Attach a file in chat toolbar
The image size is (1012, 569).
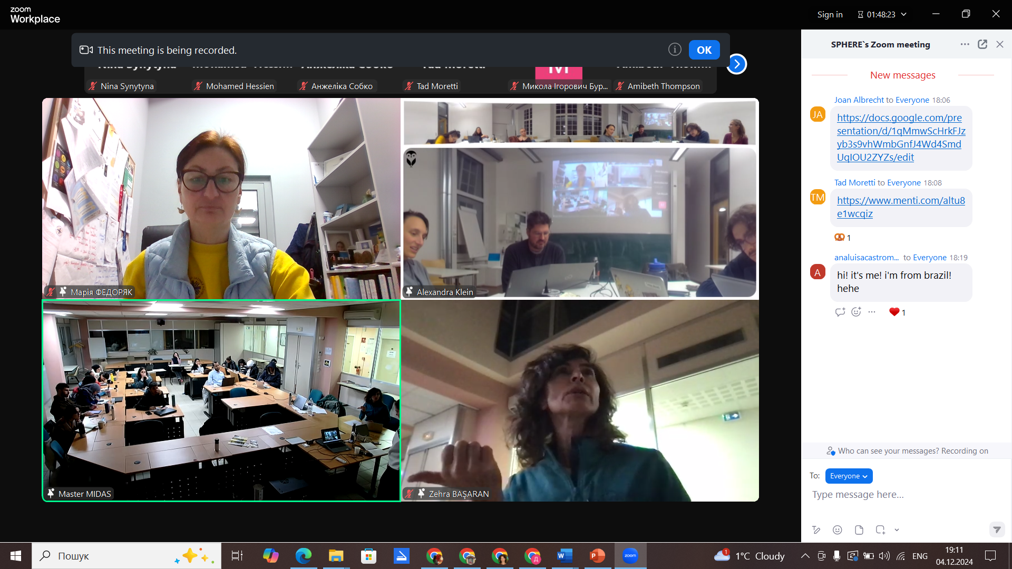click(x=859, y=530)
